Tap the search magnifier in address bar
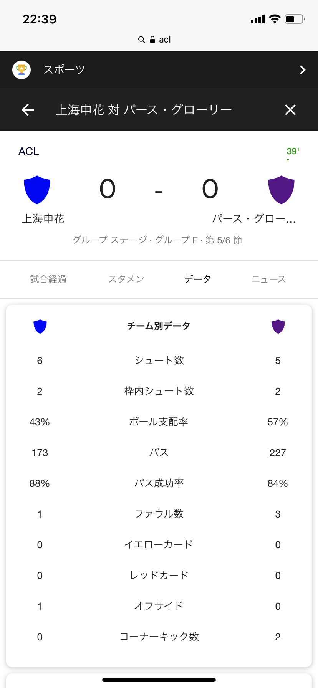The image size is (318, 688). click(141, 40)
